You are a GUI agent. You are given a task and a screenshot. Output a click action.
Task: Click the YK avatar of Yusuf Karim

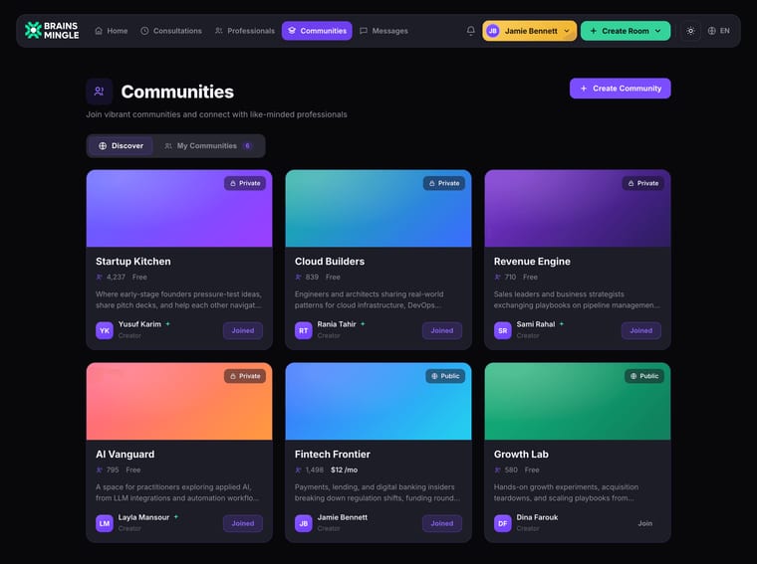[105, 330]
